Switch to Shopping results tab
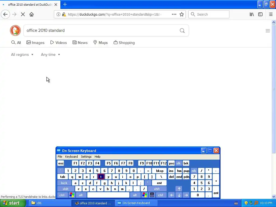This screenshot has width=276, height=207. [124, 43]
